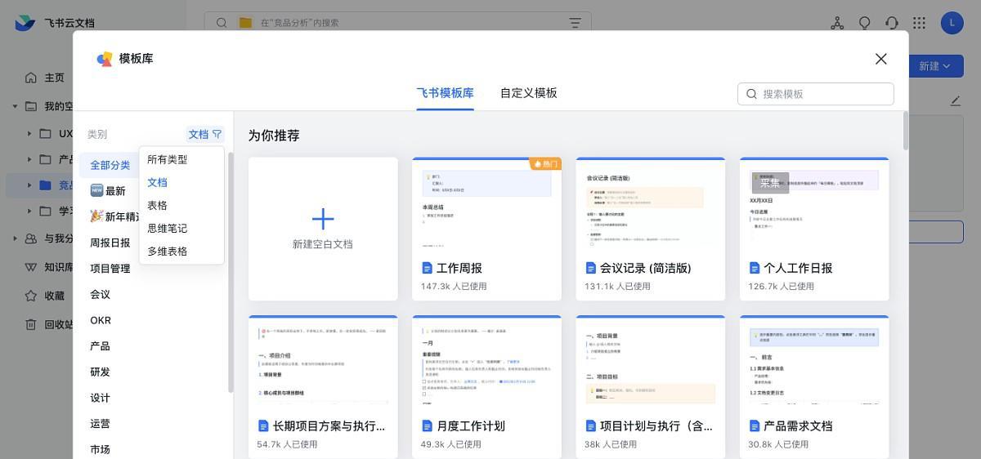Click the top search bar field
Image resolution: width=981 pixels, height=459 pixels.
click(398, 23)
